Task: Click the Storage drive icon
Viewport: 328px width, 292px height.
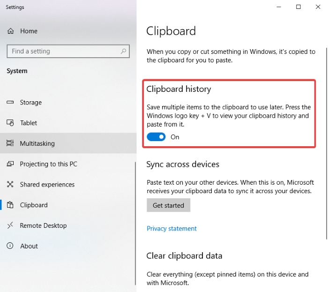Action: (10, 103)
